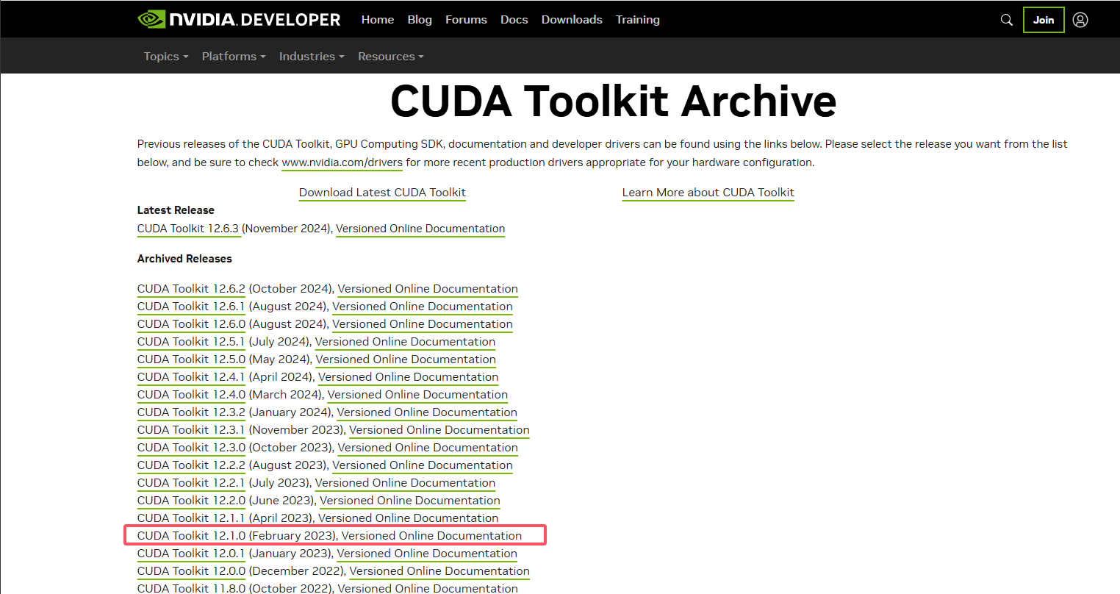Viewport: 1120px width, 594px height.
Task: Open CUDA Toolkit 12.5.0 link
Action: 191,359
